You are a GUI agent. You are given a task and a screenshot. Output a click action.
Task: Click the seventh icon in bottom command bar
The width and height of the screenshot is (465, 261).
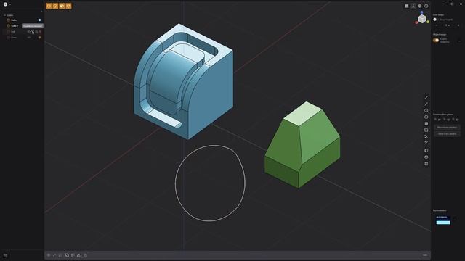86,255
